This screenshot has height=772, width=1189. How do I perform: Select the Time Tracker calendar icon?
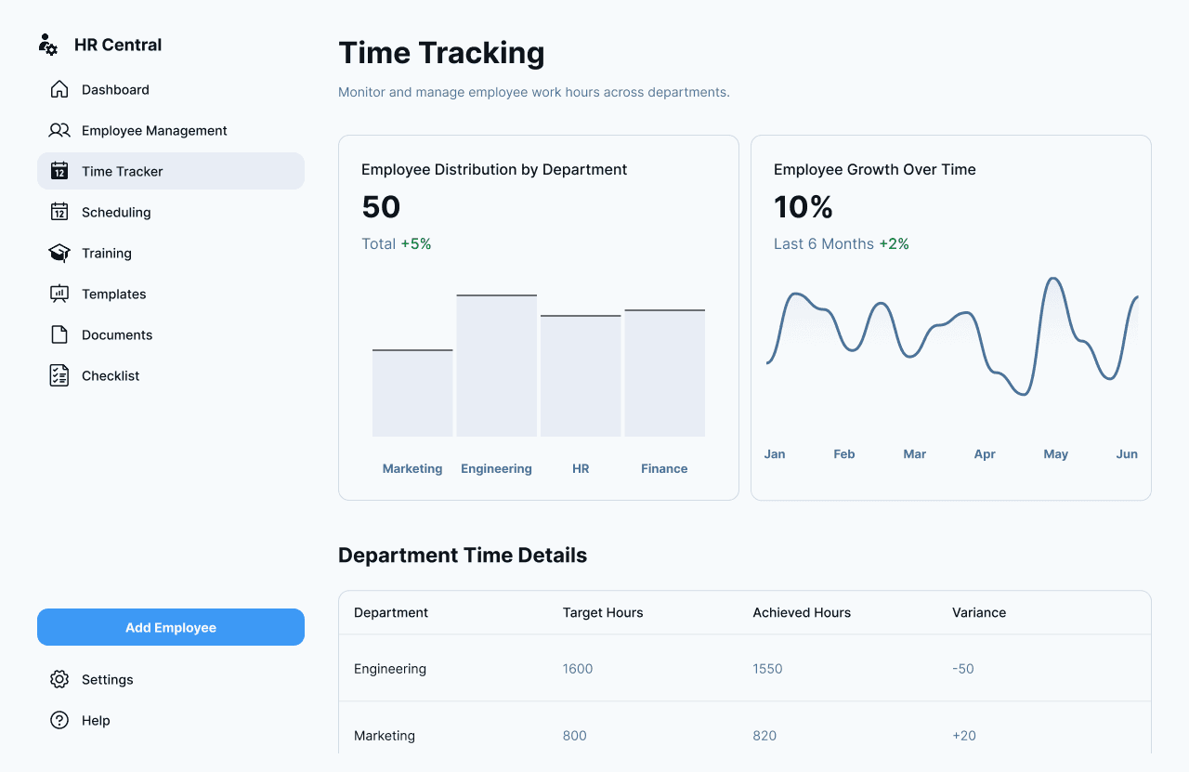point(59,171)
